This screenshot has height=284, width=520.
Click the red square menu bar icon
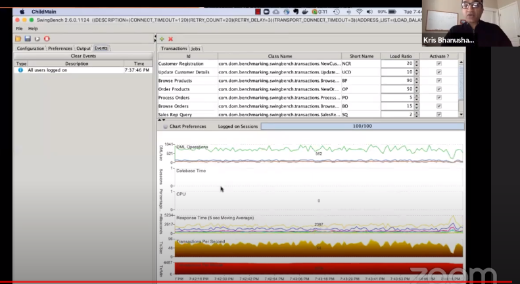(258, 12)
